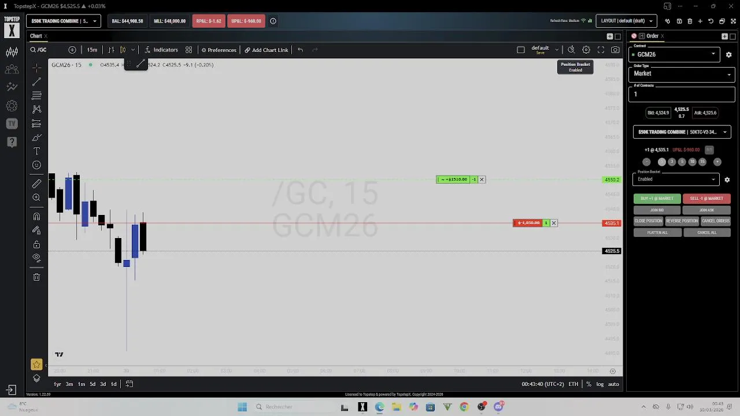The height and width of the screenshot is (416, 740).
Task: Select the ruler measure tool
Action: pyautogui.click(x=36, y=184)
